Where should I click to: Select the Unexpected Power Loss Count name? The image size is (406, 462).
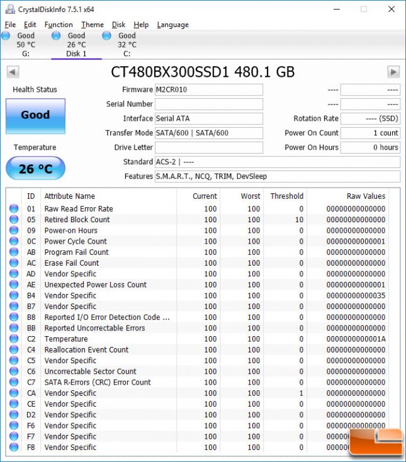tap(96, 285)
